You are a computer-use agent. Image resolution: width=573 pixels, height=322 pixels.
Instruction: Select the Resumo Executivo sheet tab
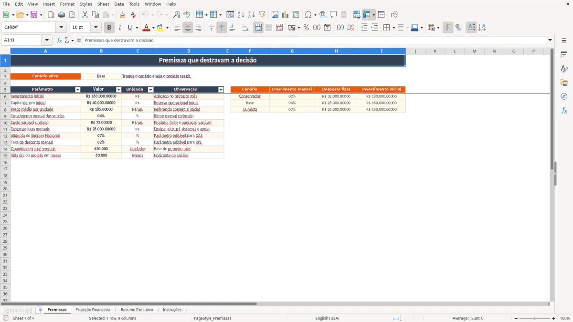(x=137, y=310)
